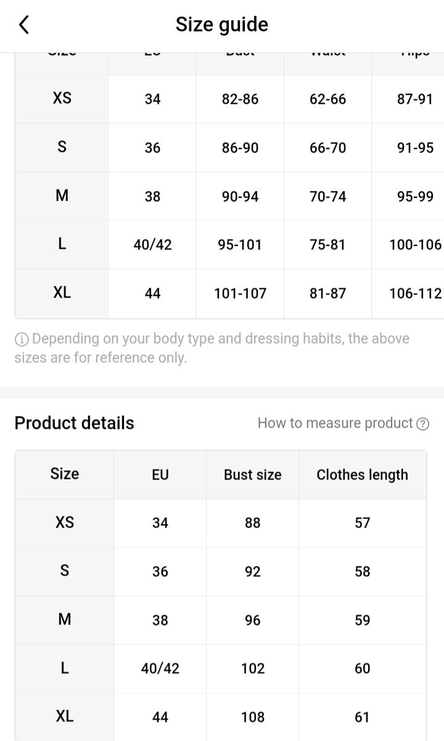
Task: Click bust range 101-107 for XL
Action: click(240, 293)
